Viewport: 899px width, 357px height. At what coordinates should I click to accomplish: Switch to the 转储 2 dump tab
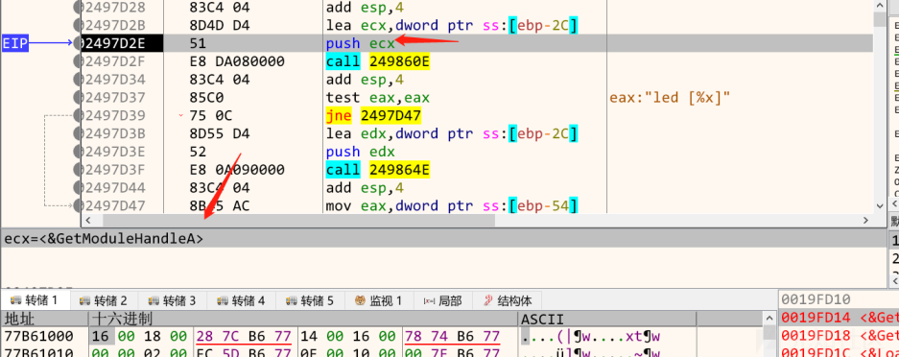click(104, 300)
